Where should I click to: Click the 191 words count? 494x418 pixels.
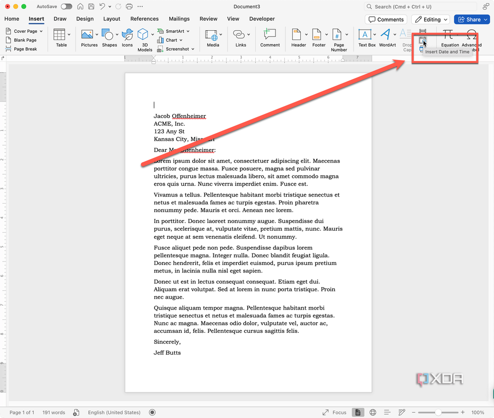[54, 413]
